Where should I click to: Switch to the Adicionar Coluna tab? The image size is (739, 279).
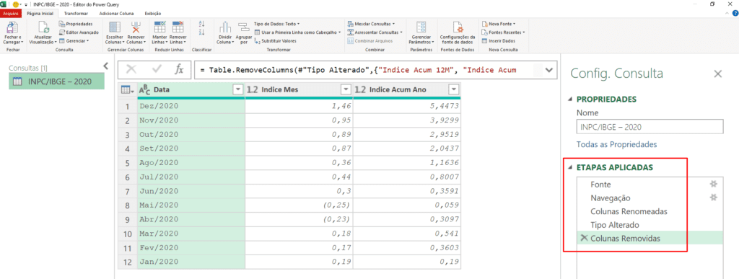[117, 14]
